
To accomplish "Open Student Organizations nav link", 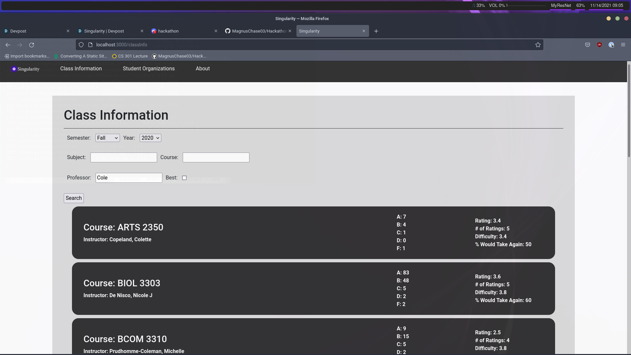I will pos(149,69).
